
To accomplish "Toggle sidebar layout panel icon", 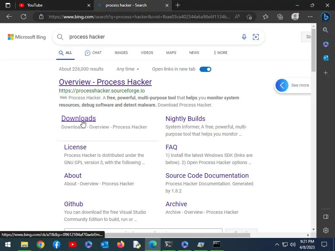I will [x=326, y=217].
